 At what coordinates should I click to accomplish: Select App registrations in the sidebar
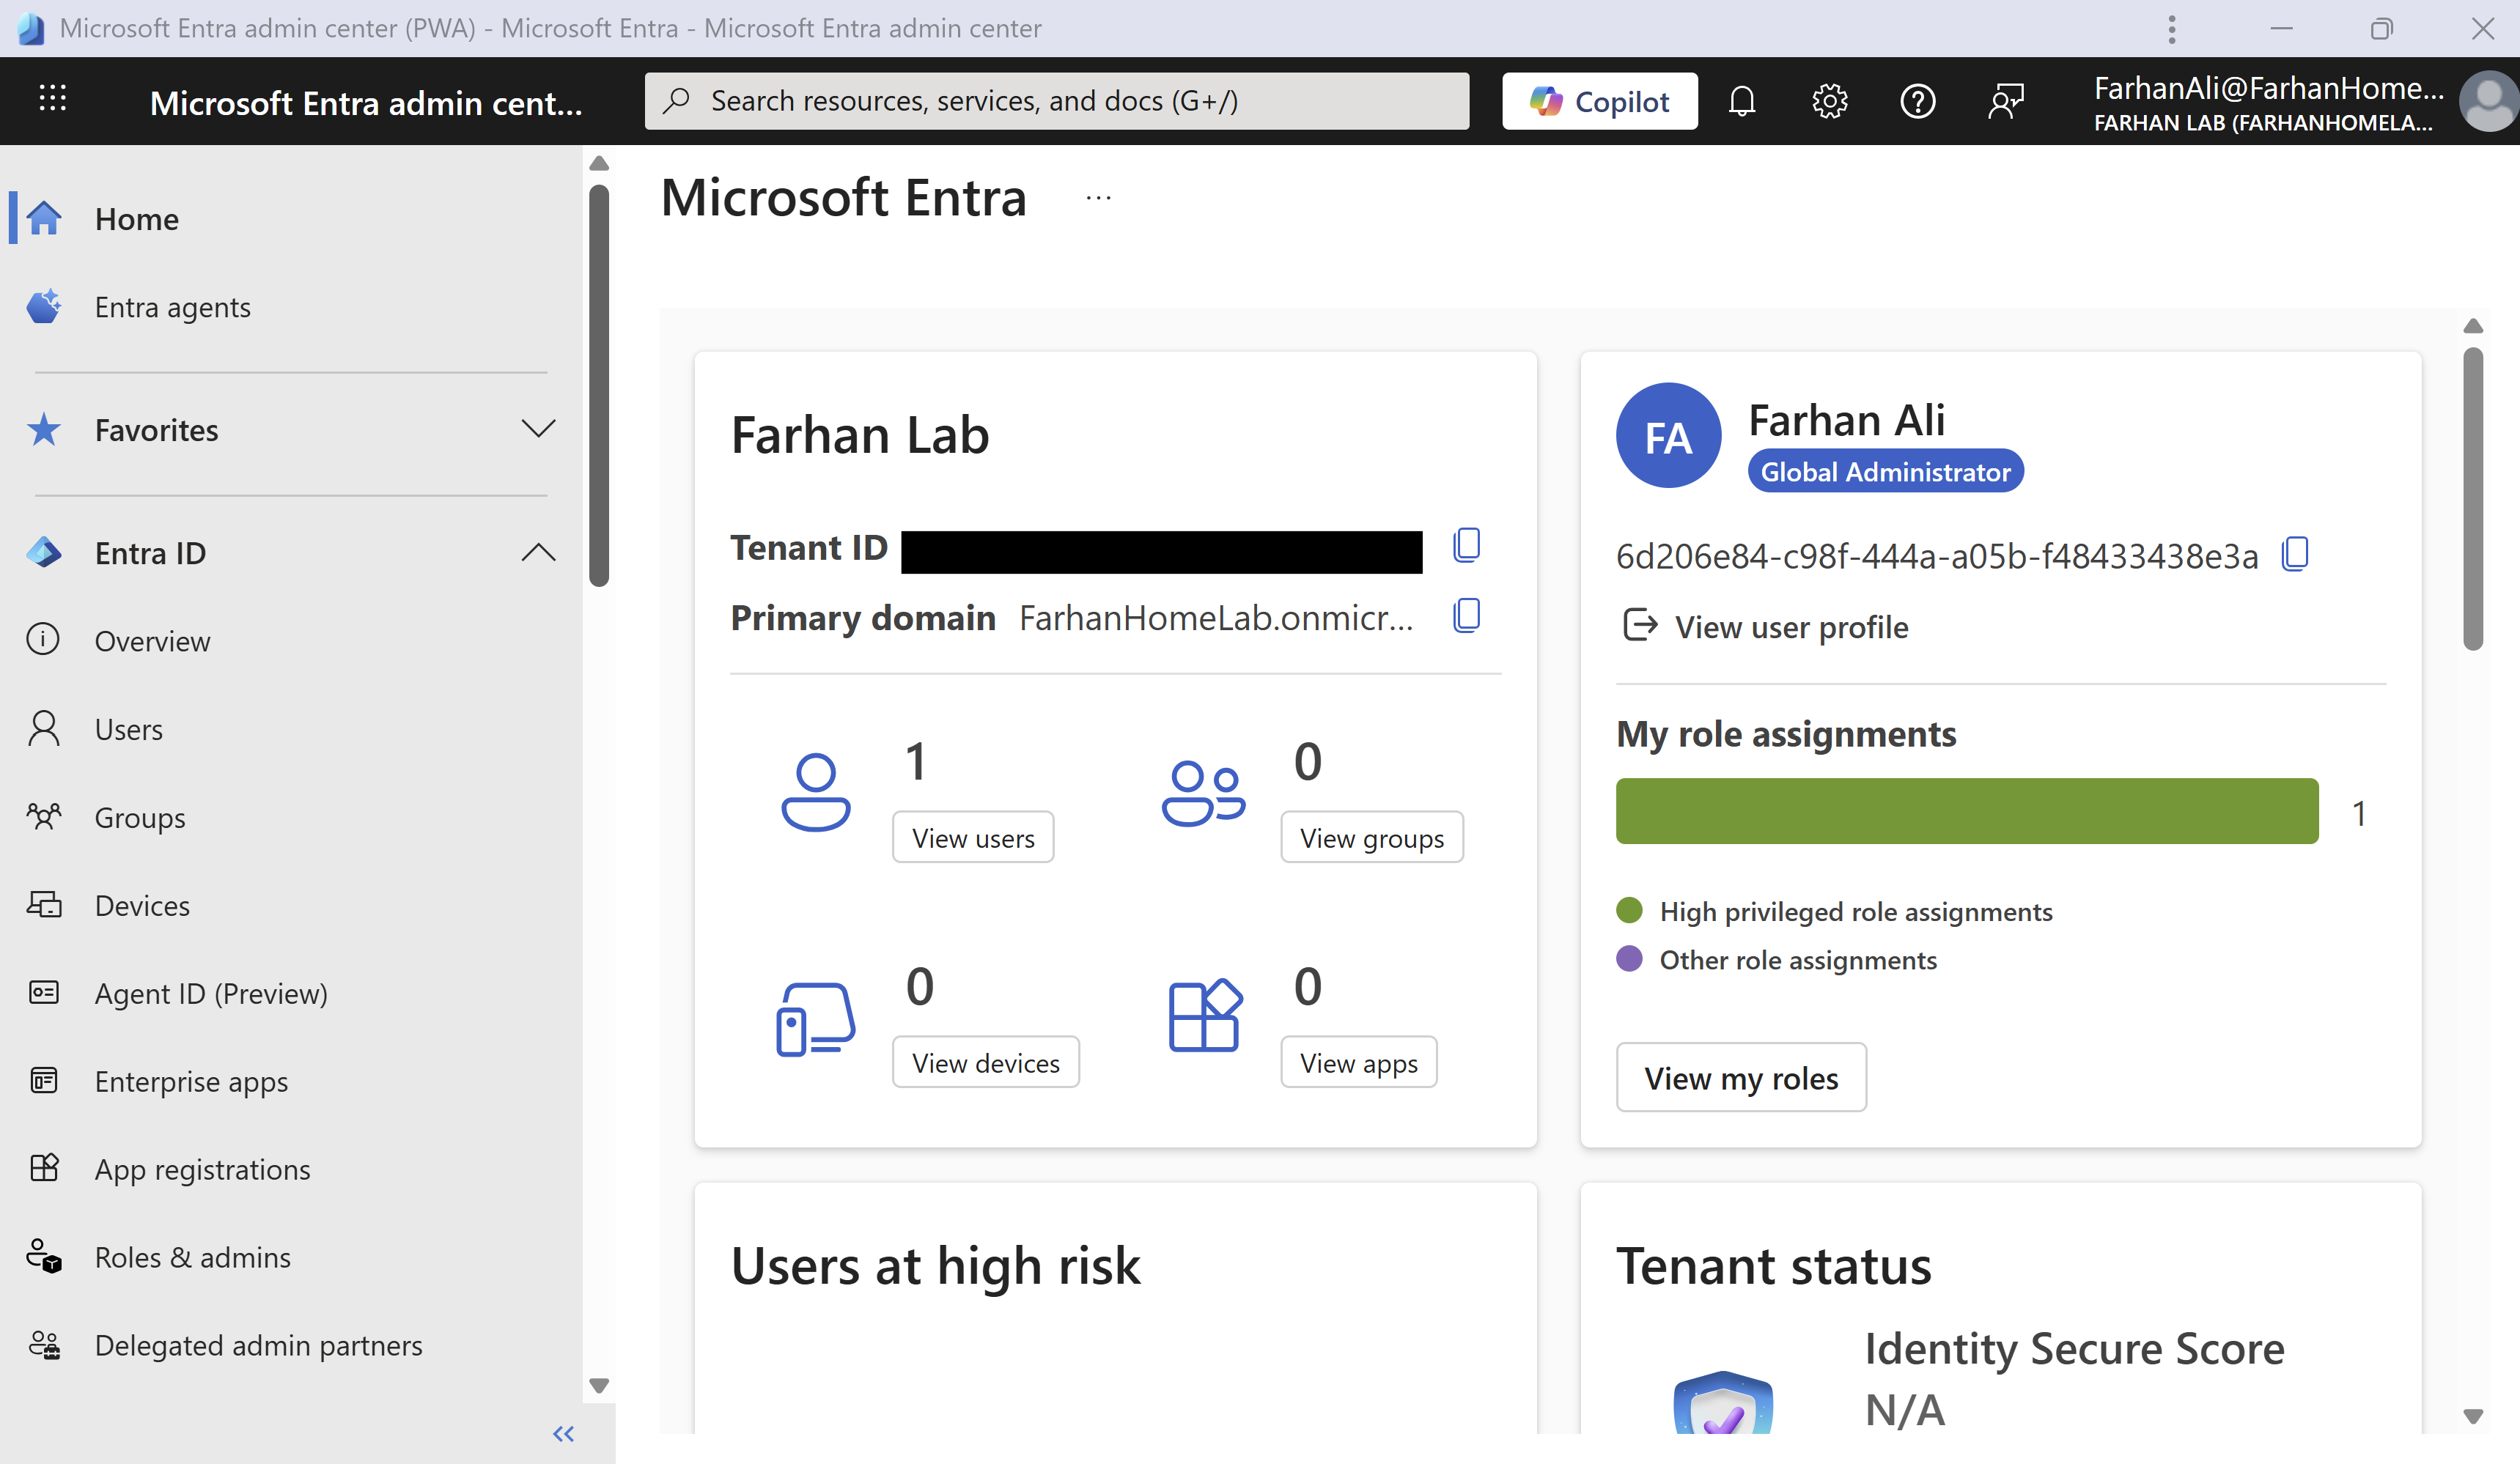tap(202, 1169)
